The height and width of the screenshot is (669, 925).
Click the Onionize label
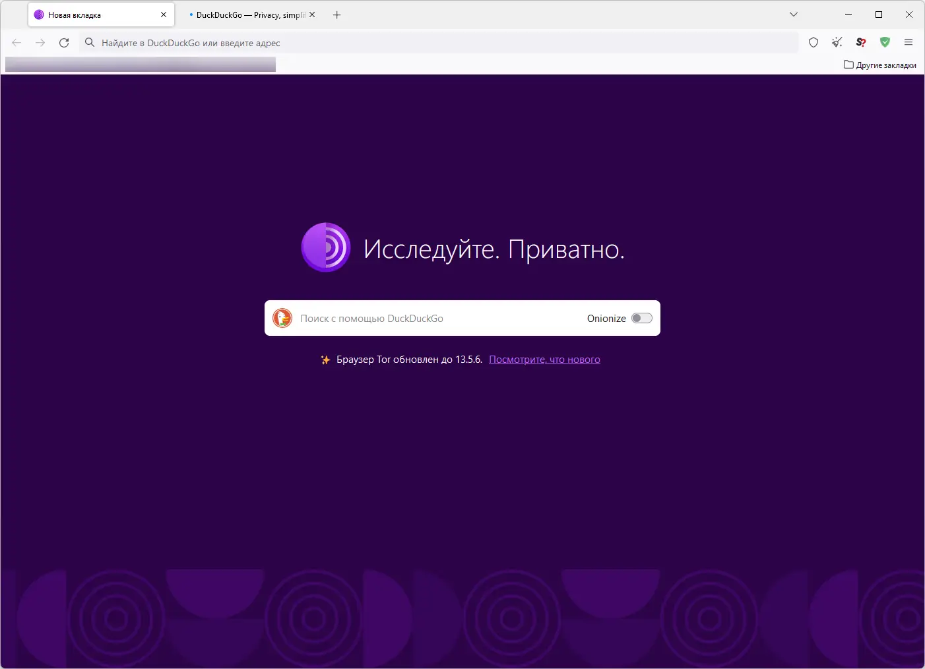point(606,319)
